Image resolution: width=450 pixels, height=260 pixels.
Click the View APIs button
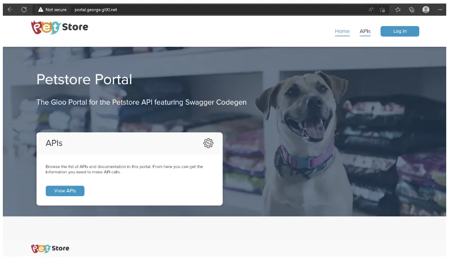65,191
